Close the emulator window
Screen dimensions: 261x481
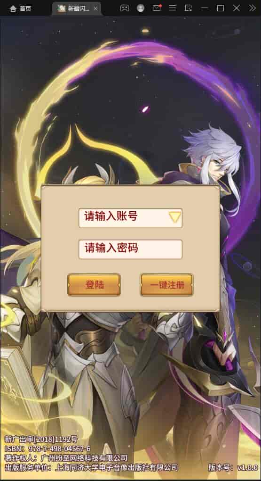(x=237, y=8)
